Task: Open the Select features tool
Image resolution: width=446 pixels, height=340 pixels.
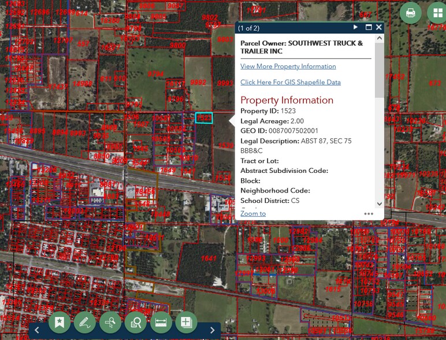Action: pyautogui.click(x=110, y=322)
